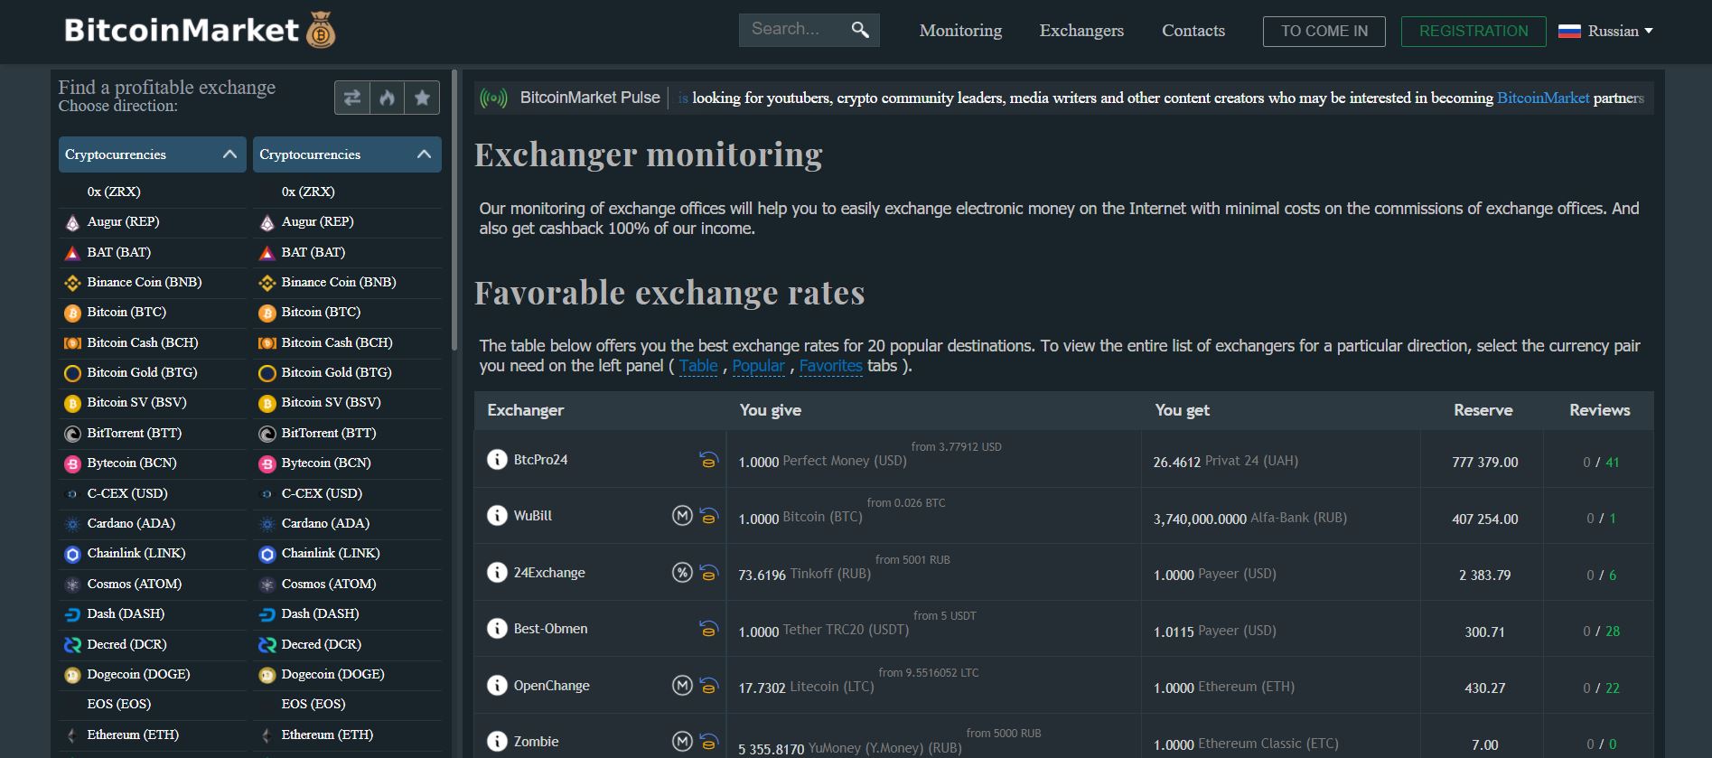Sort by the Reserve column header
1712x758 pixels.
(1483, 410)
